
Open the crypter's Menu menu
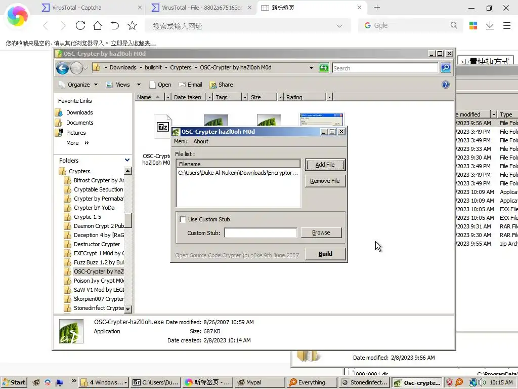(x=181, y=141)
